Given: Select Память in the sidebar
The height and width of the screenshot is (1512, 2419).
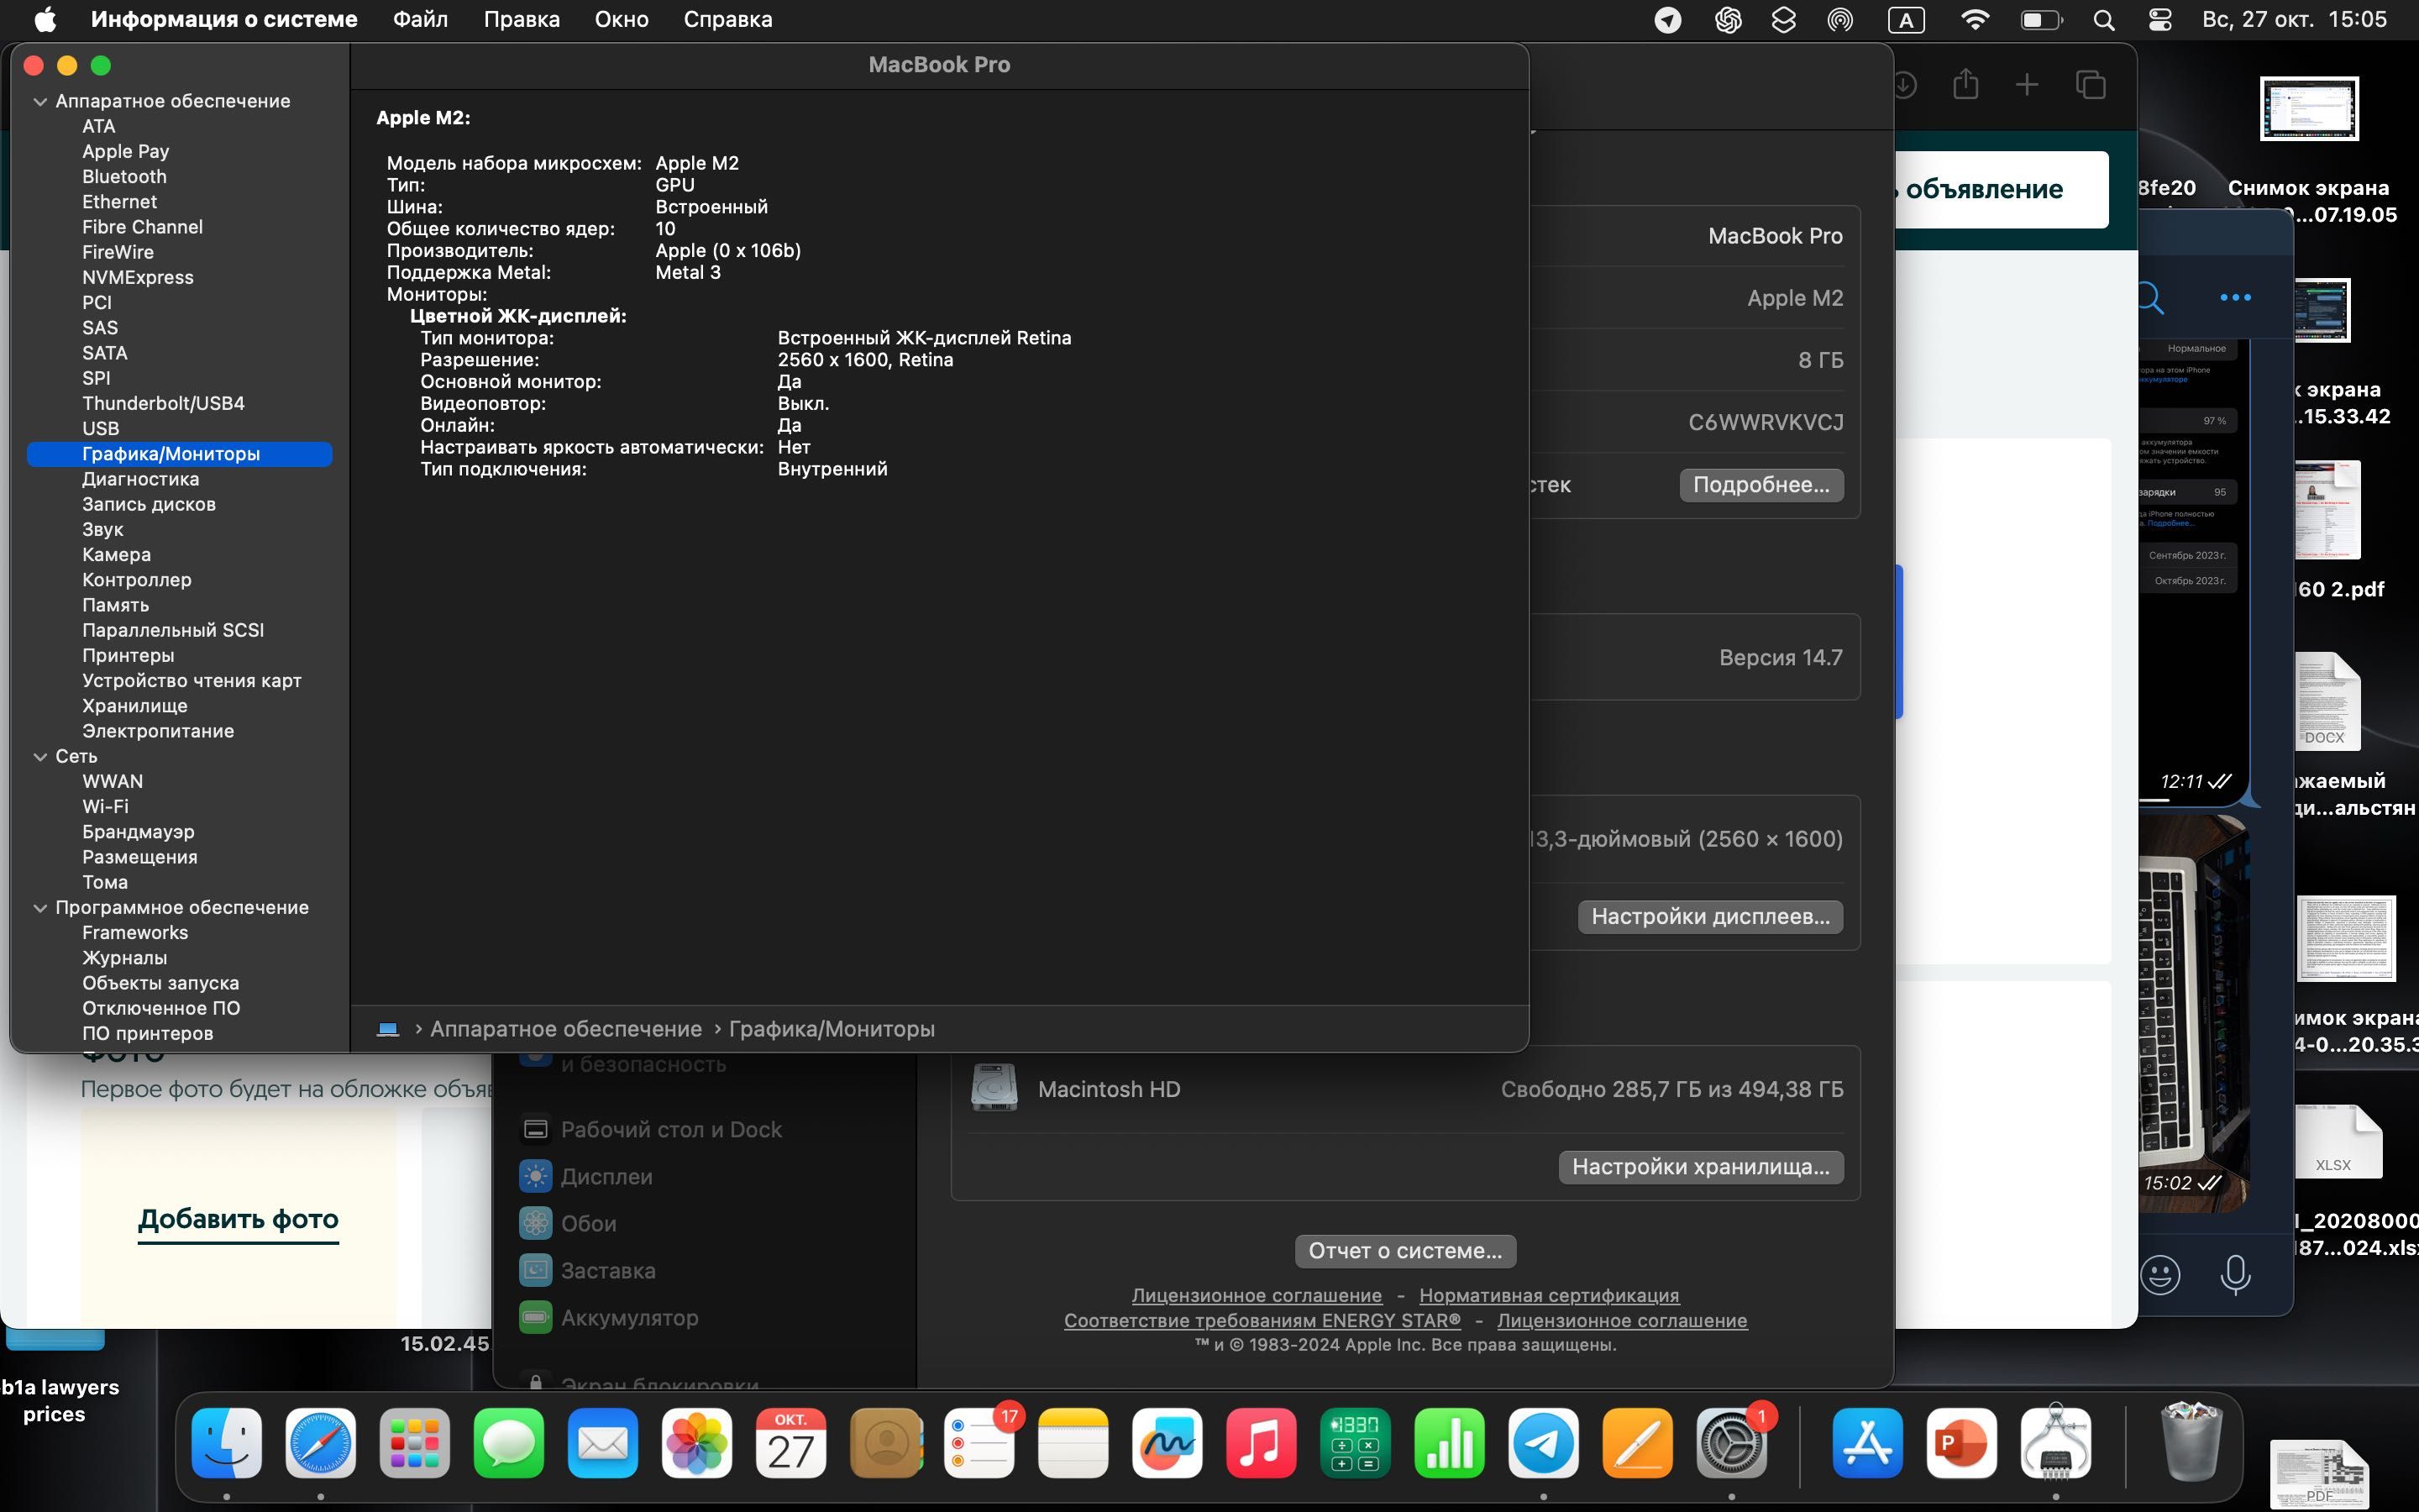Looking at the screenshot, I should coord(115,605).
